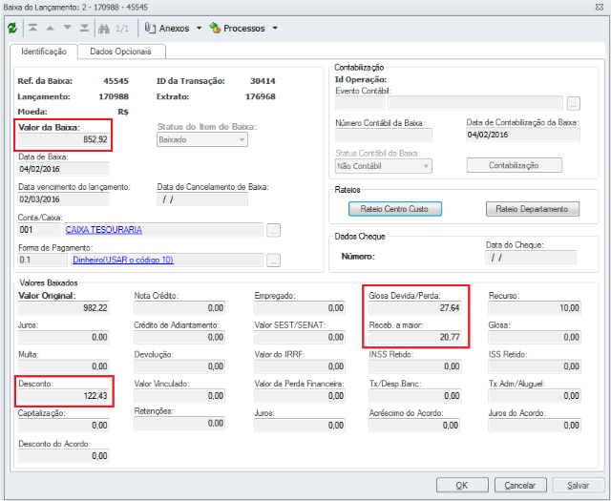Image resolution: width=611 pixels, height=501 pixels.
Task: Click Rateio Departamento button
Action: pyautogui.click(x=533, y=209)
